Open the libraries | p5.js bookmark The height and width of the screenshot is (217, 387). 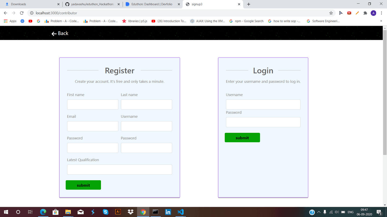coord(135,21)
